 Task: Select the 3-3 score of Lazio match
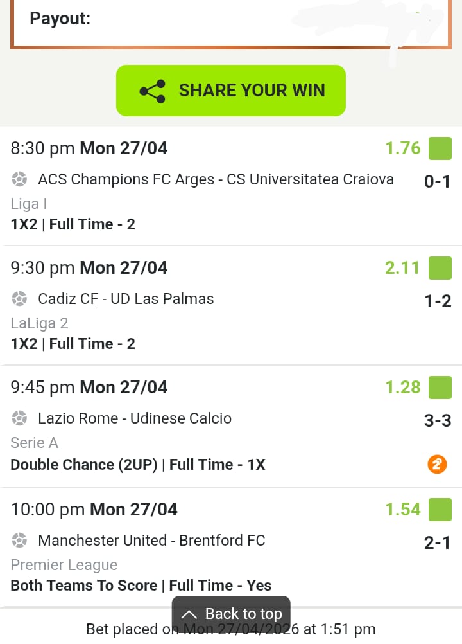tap(438, 421)
